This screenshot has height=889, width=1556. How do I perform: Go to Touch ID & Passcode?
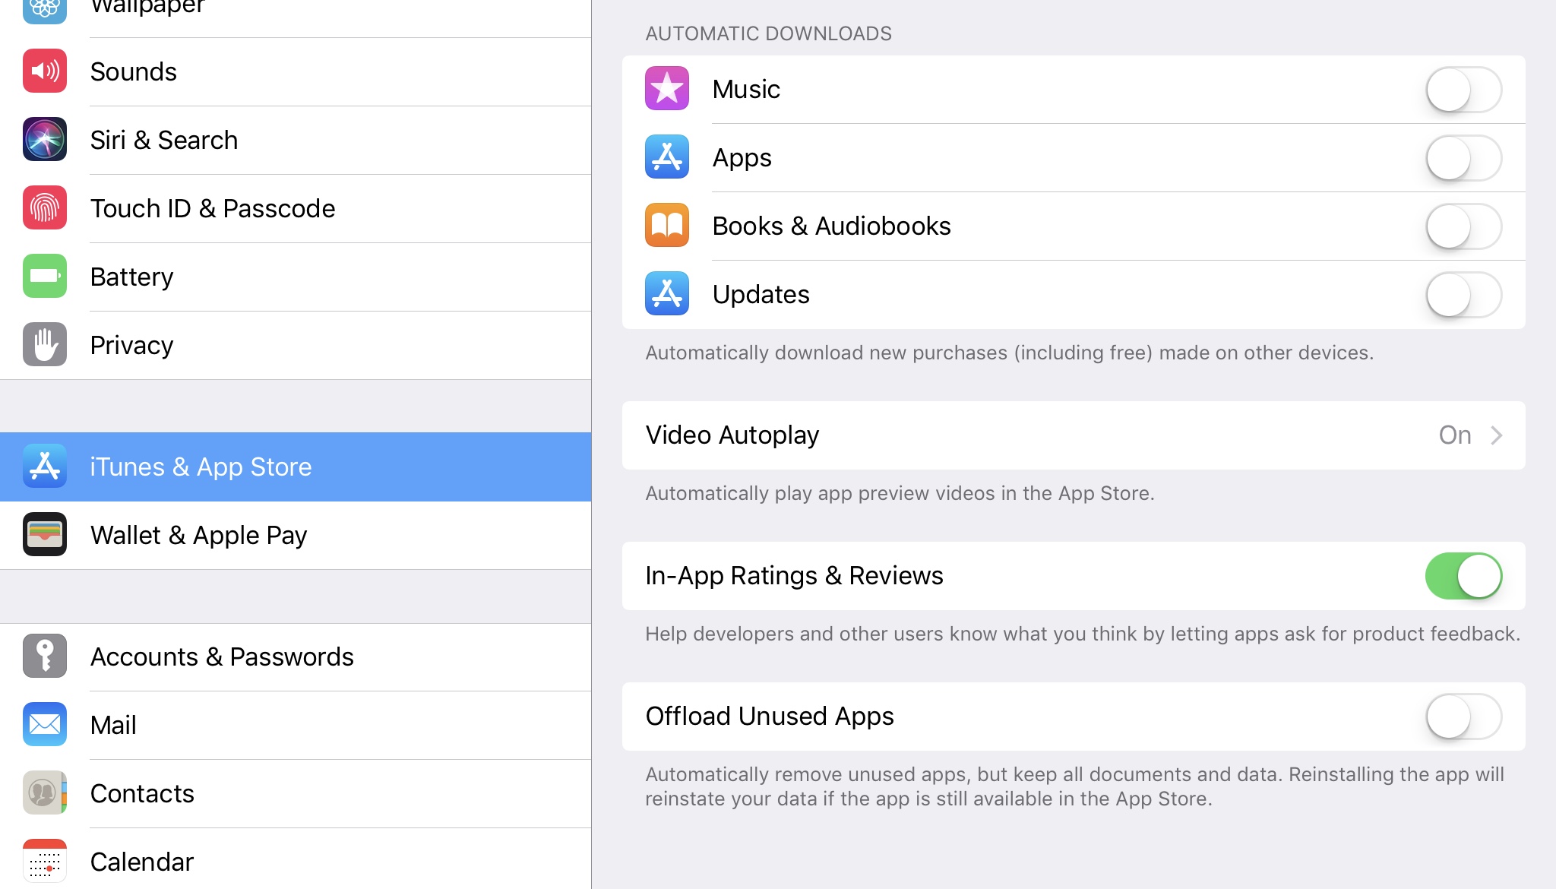coord(296,208)
